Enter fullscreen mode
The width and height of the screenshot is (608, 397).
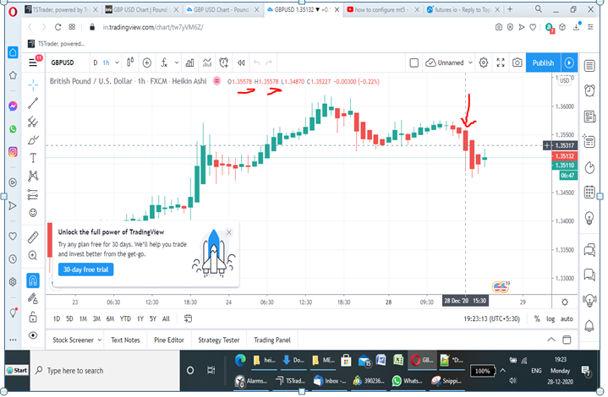501,63
